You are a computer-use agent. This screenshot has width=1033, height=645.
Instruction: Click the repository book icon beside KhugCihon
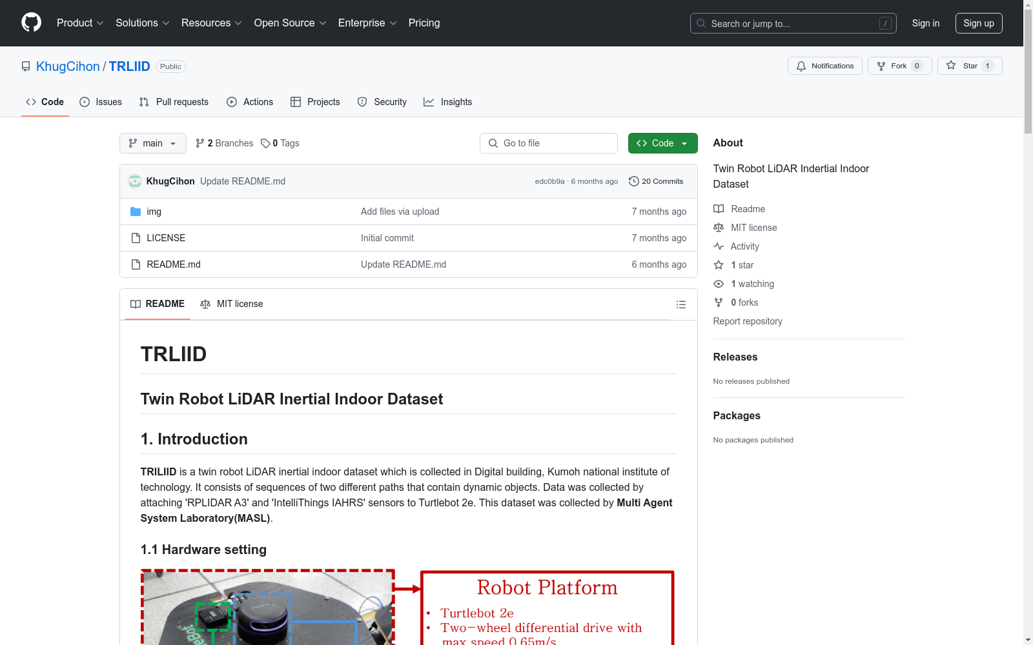pyautogui.click(x=26, y=66)
